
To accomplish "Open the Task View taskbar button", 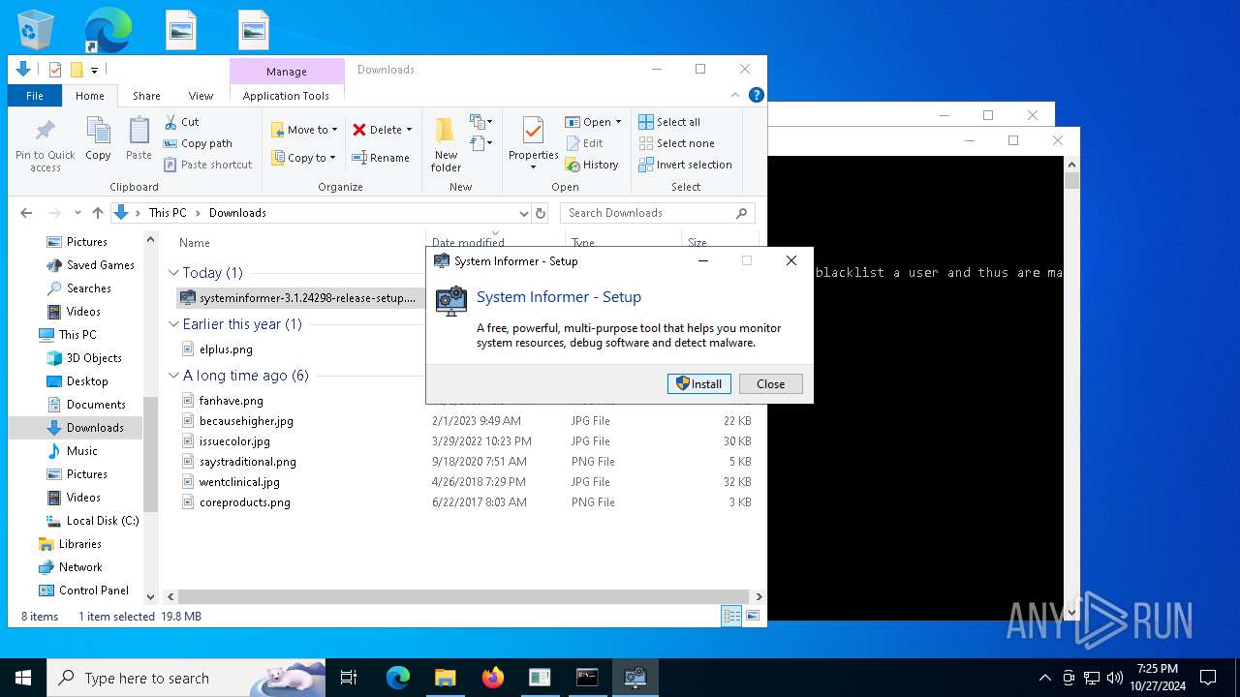I will pyautogui.click(x=349, y=678).
